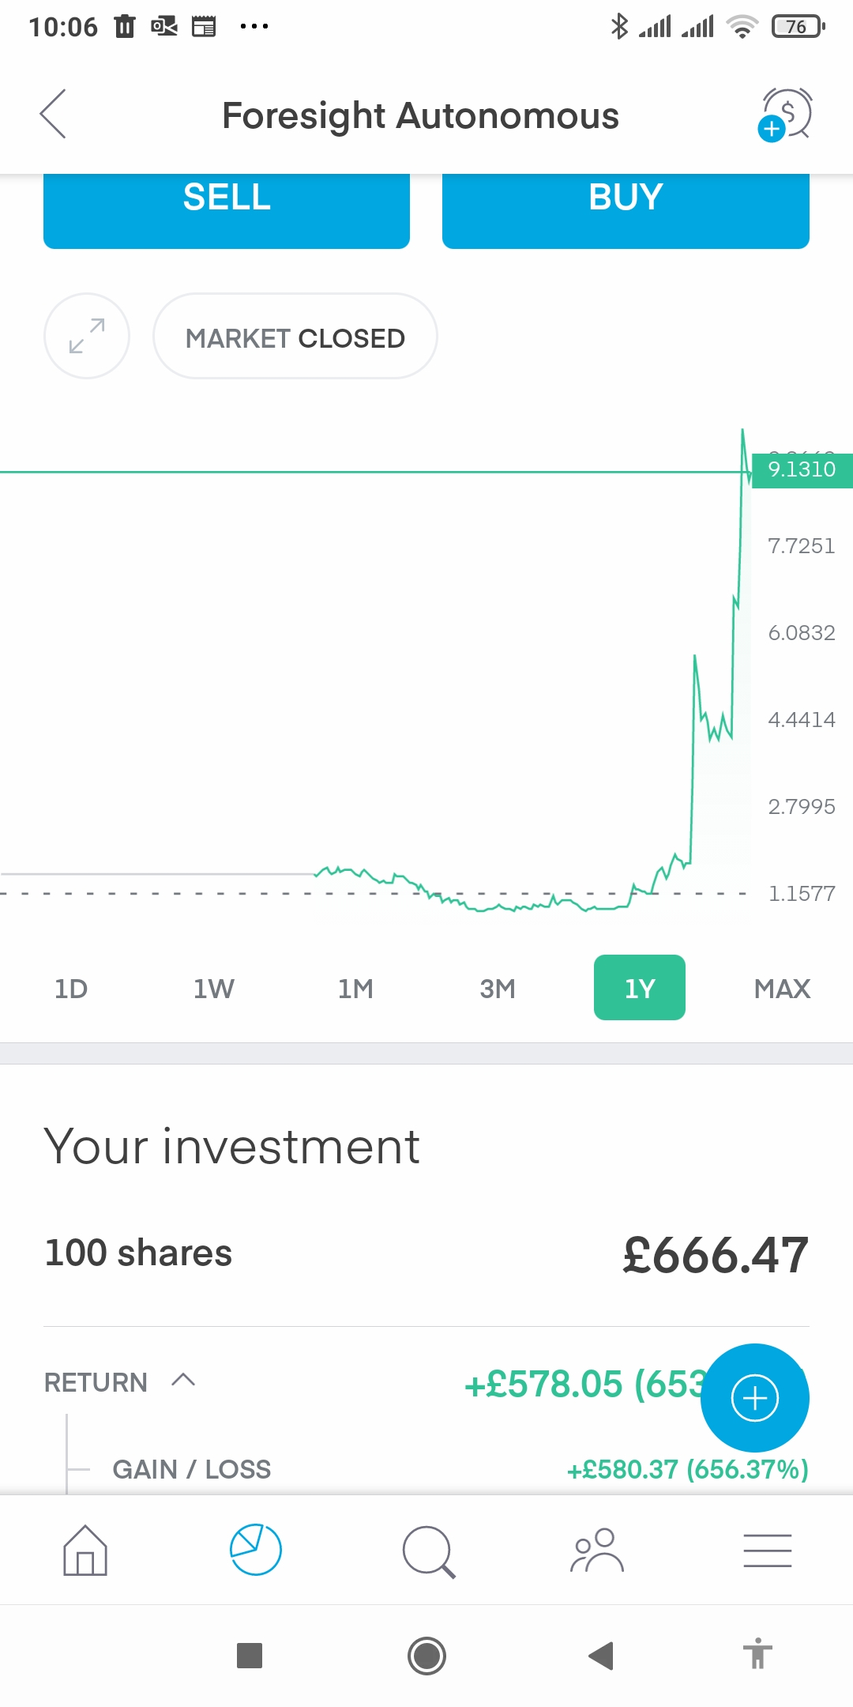The width and height of the screenshot is (853, 1707).
Task: Collapse the RETURN breakdown chevron
Action: point(183,1381)
